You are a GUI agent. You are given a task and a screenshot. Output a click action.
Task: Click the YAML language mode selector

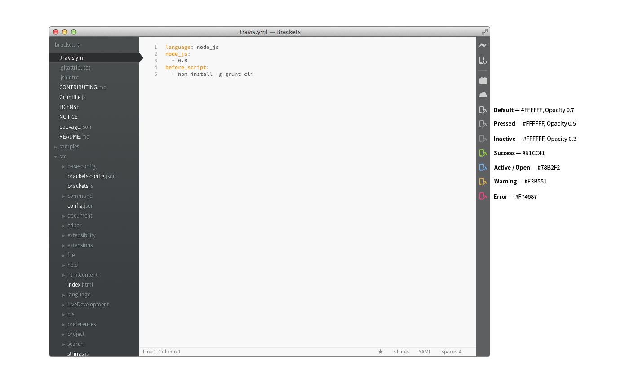pyautogui.click(x=425, y=352)
